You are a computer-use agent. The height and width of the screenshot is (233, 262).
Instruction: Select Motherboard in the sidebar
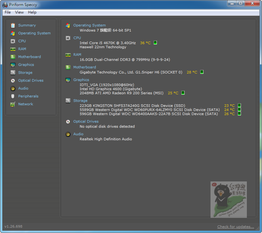pos(29,57)
